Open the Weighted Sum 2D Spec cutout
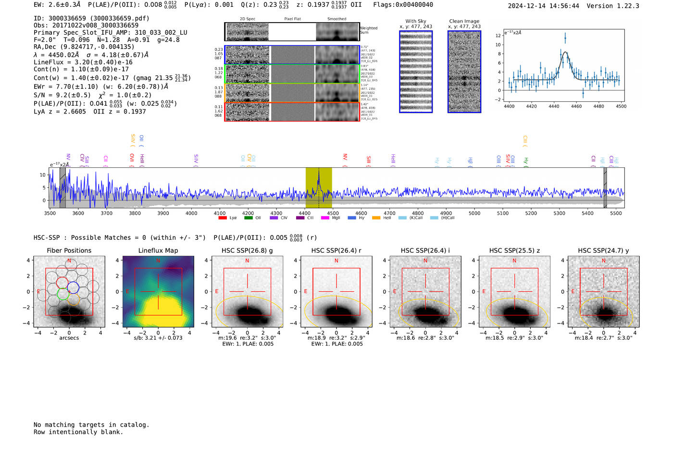673x458 pixels. coord(247,32)
